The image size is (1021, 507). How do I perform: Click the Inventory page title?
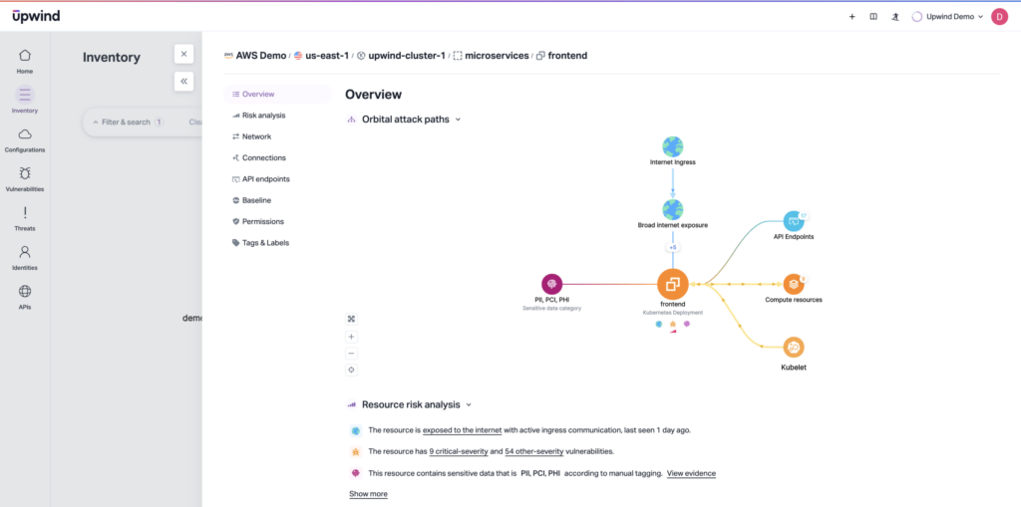point(112,57)
